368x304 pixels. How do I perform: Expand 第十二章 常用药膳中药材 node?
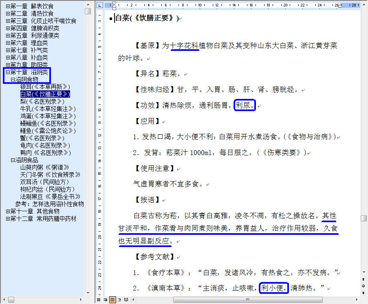point(8,219)
